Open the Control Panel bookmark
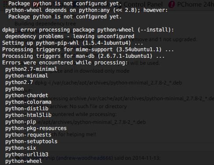Image resolution: width=214 pixels, height=165 pixels. pos(143,4)
